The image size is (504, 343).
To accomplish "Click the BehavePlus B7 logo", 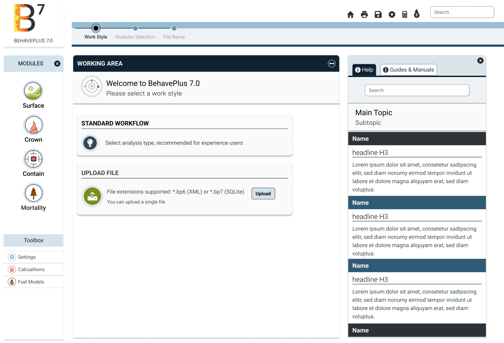I will 29,18.
